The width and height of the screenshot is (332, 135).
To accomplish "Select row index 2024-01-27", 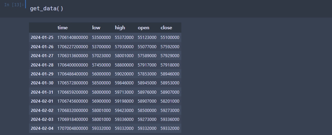I will [42, 56].
